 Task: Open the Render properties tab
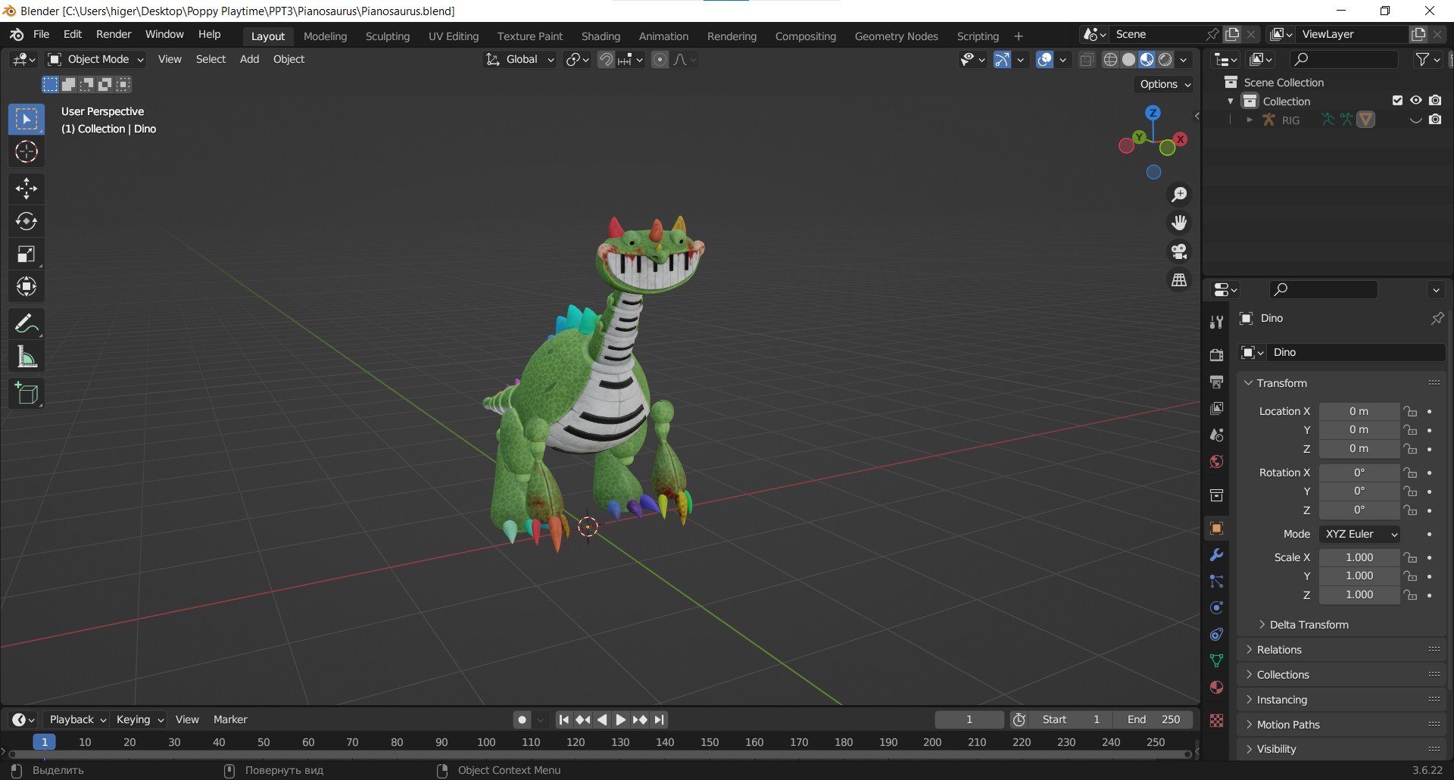[x=1216, y=355]
